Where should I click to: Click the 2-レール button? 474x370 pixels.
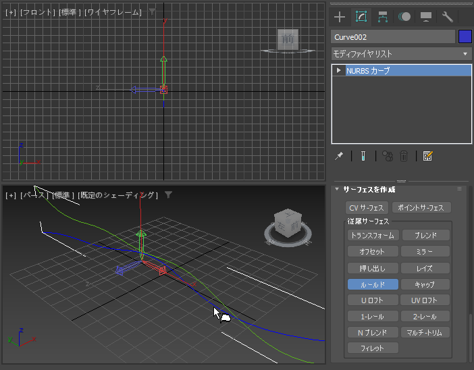click(x=425, y=317)
